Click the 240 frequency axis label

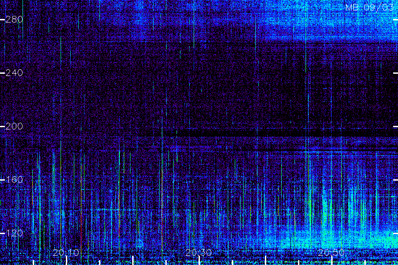point(14,73)
